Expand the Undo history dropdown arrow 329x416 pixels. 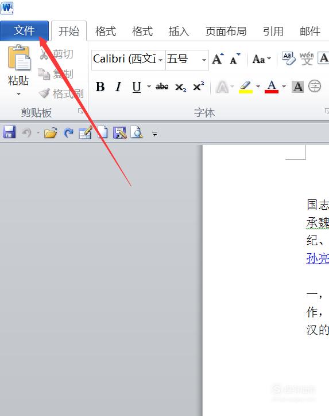pyautogui.click(x=38, y=132)
